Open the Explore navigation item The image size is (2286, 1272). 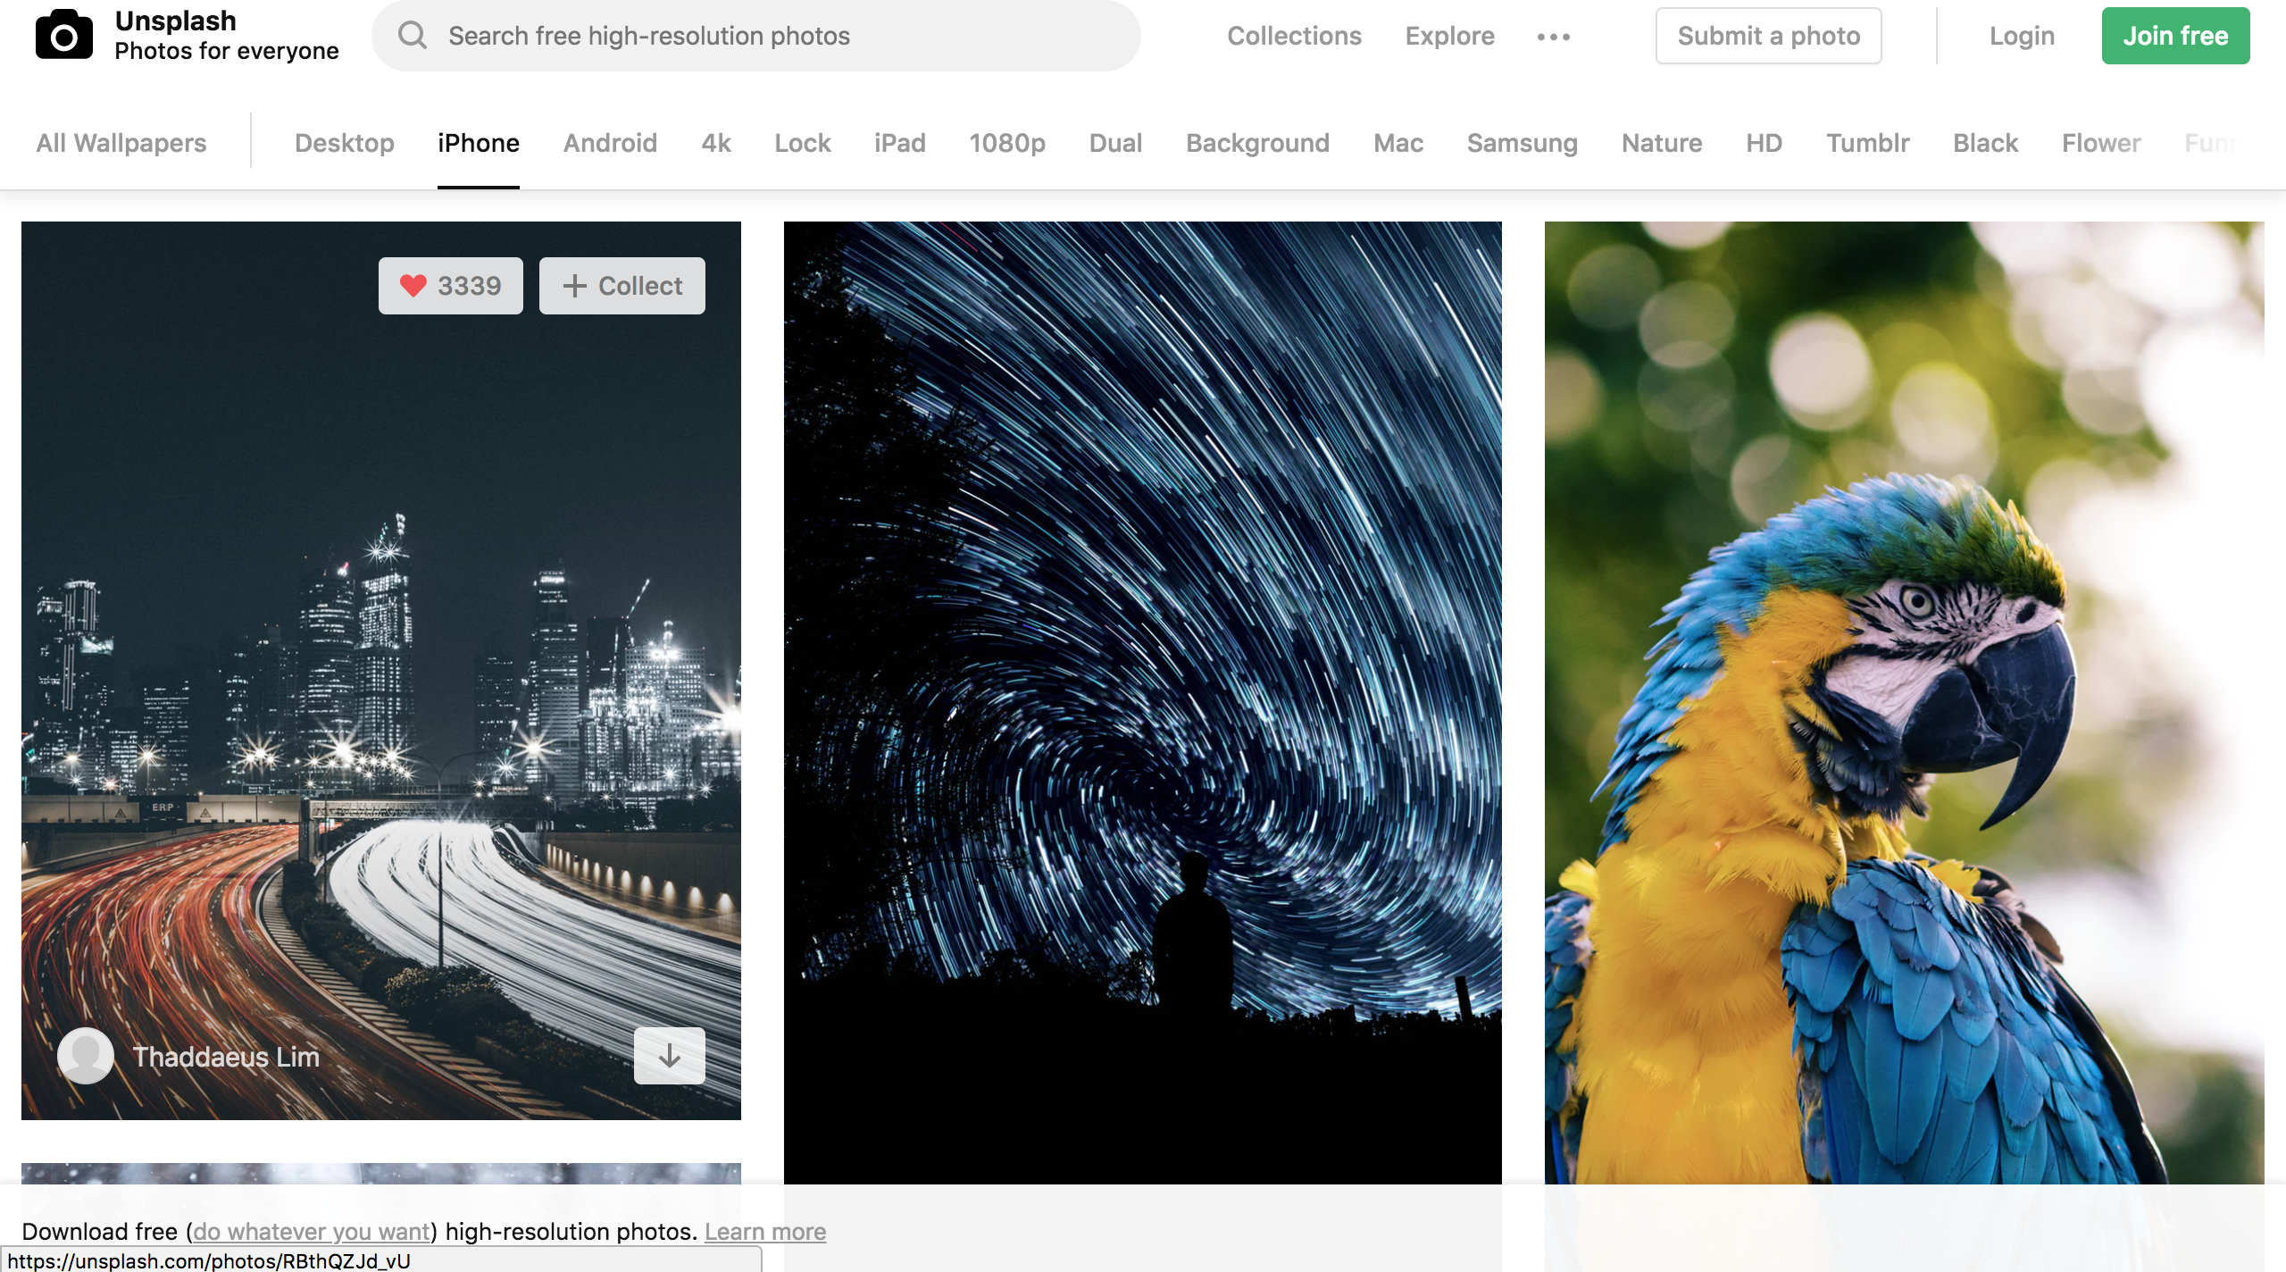1449,36
